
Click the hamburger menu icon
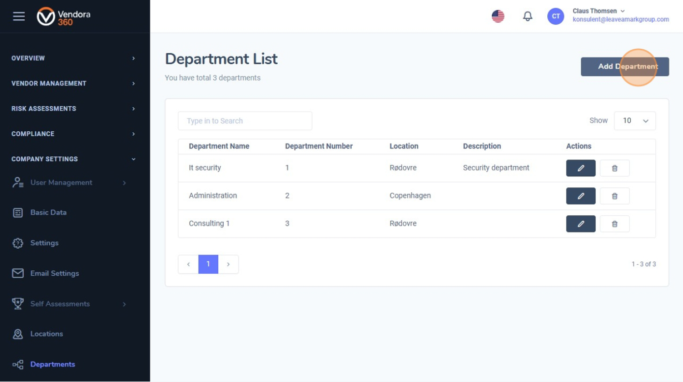coord(19,16)
